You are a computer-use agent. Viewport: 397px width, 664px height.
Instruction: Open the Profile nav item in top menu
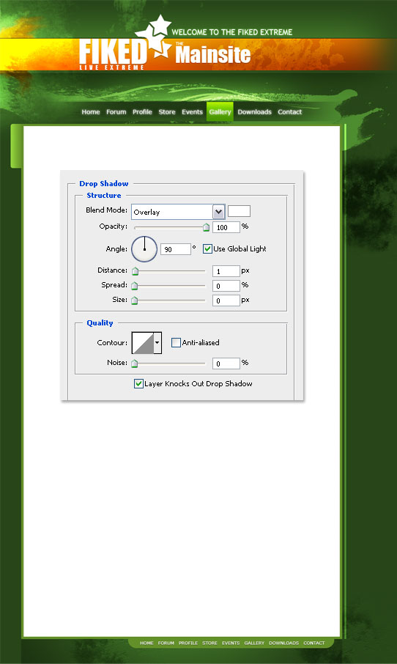pos(142,112)
